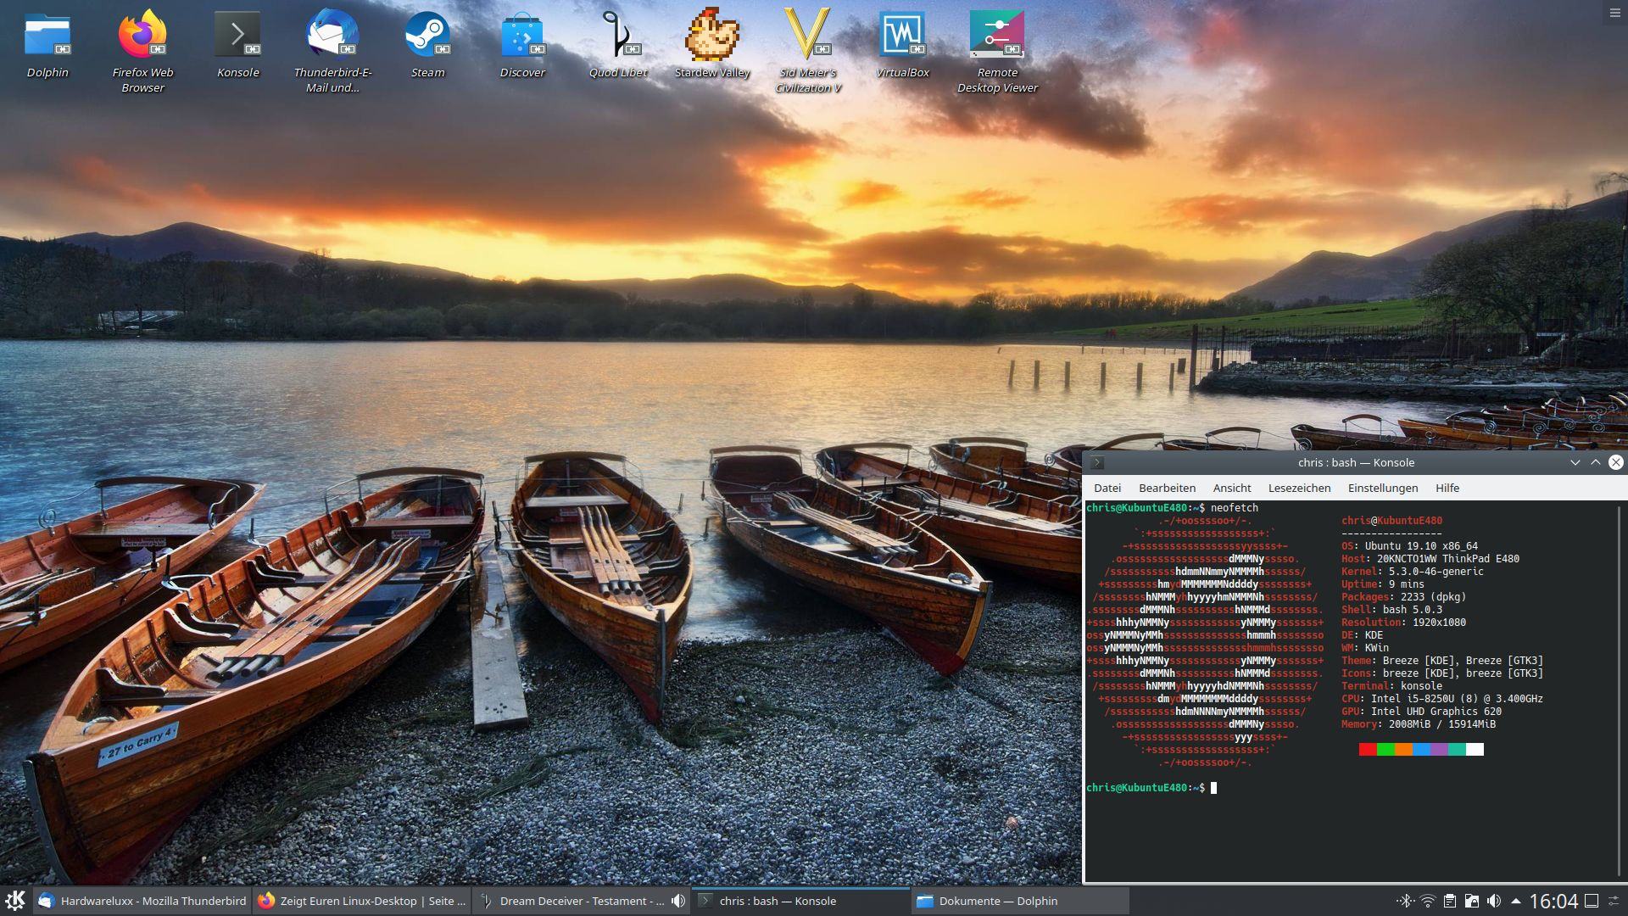1628x916 pixels.
Task: Mute audio on Dream Deceiver task entry
Action: tap(677, 901)
